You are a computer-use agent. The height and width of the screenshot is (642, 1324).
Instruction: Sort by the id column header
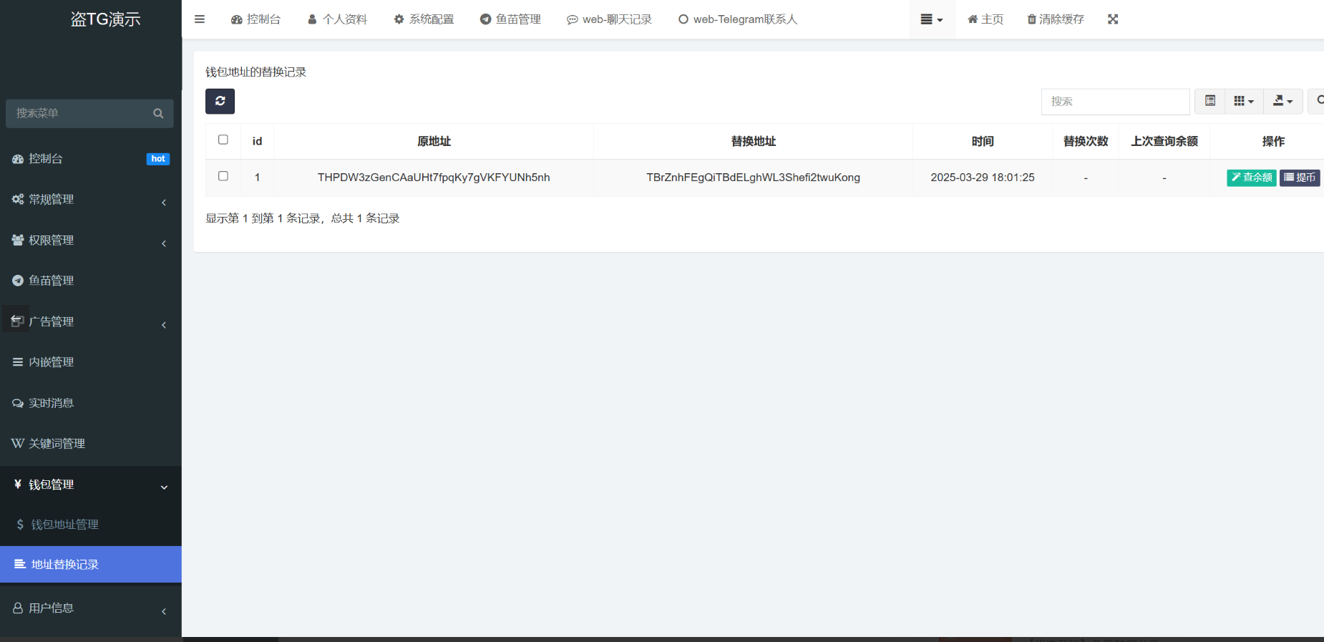tap(257, 142)
